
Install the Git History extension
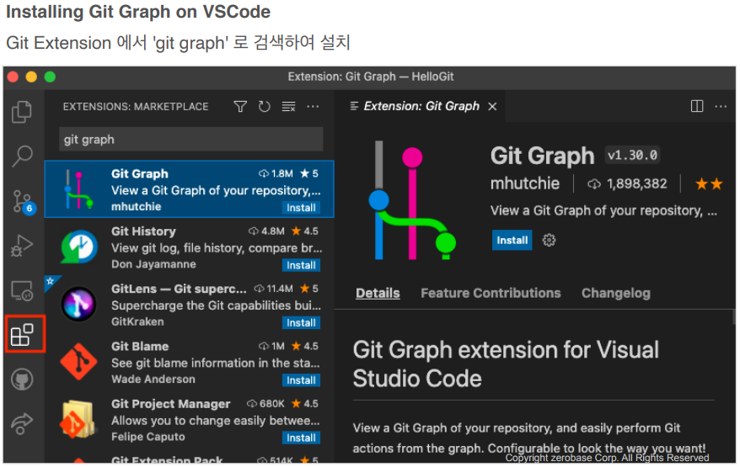(x=301, y=265)
